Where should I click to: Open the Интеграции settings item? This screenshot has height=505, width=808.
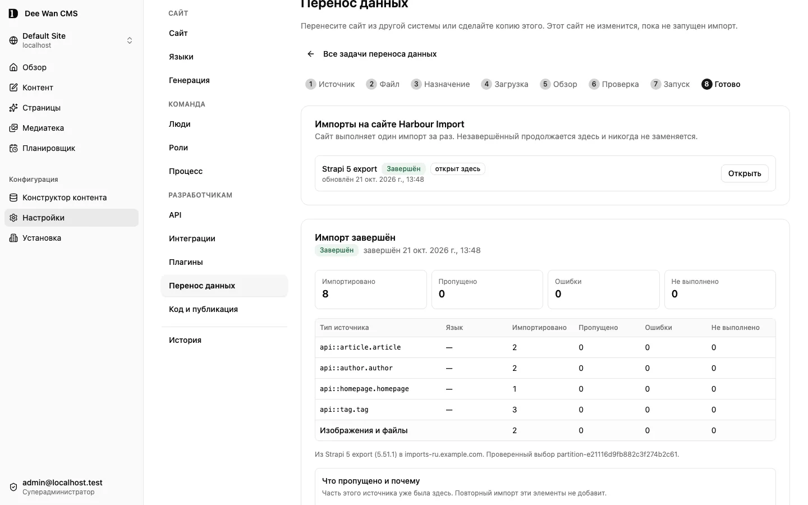(224, 238)
